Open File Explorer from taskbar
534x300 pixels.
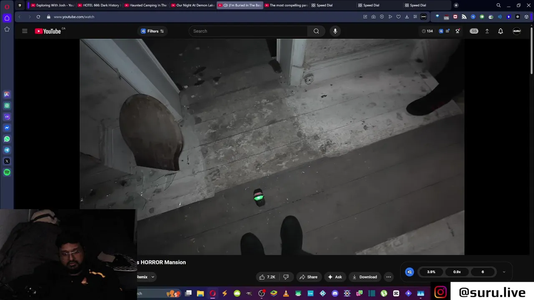pos(200,293)
